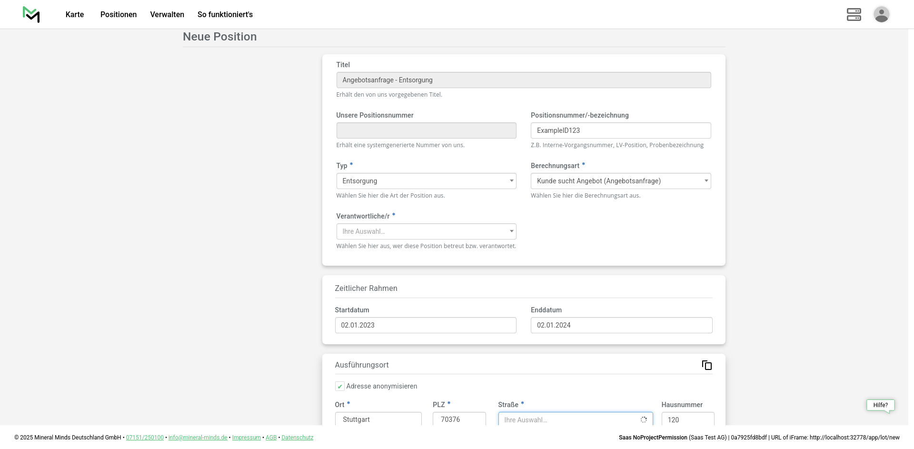Click the copy address icon in Ausführungsort
Viewport: 914px width, 449px height.
coord(706,365)
